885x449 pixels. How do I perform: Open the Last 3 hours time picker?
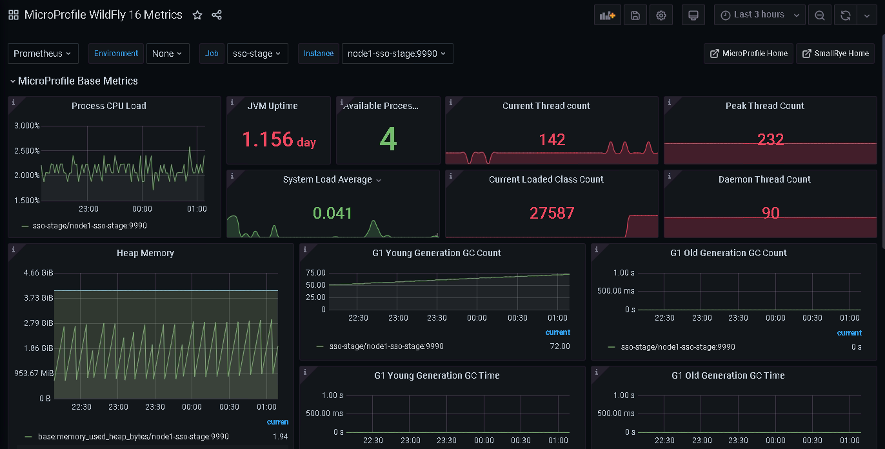pyautogui.click(x=760, y=15)
